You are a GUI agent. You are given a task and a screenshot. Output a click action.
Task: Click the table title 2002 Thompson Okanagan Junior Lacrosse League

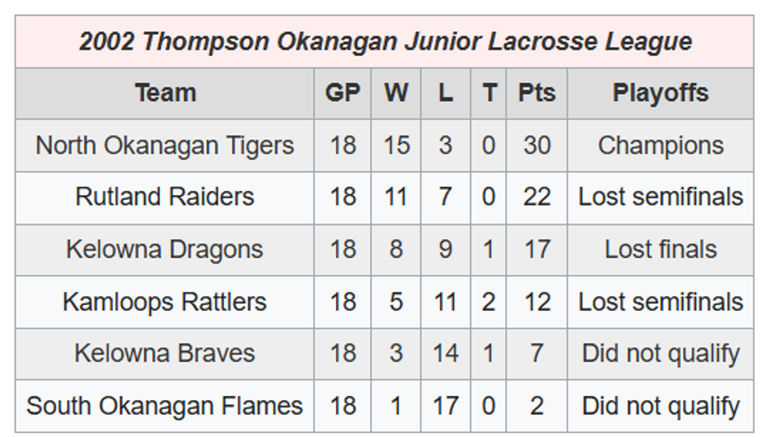[385, 42]
